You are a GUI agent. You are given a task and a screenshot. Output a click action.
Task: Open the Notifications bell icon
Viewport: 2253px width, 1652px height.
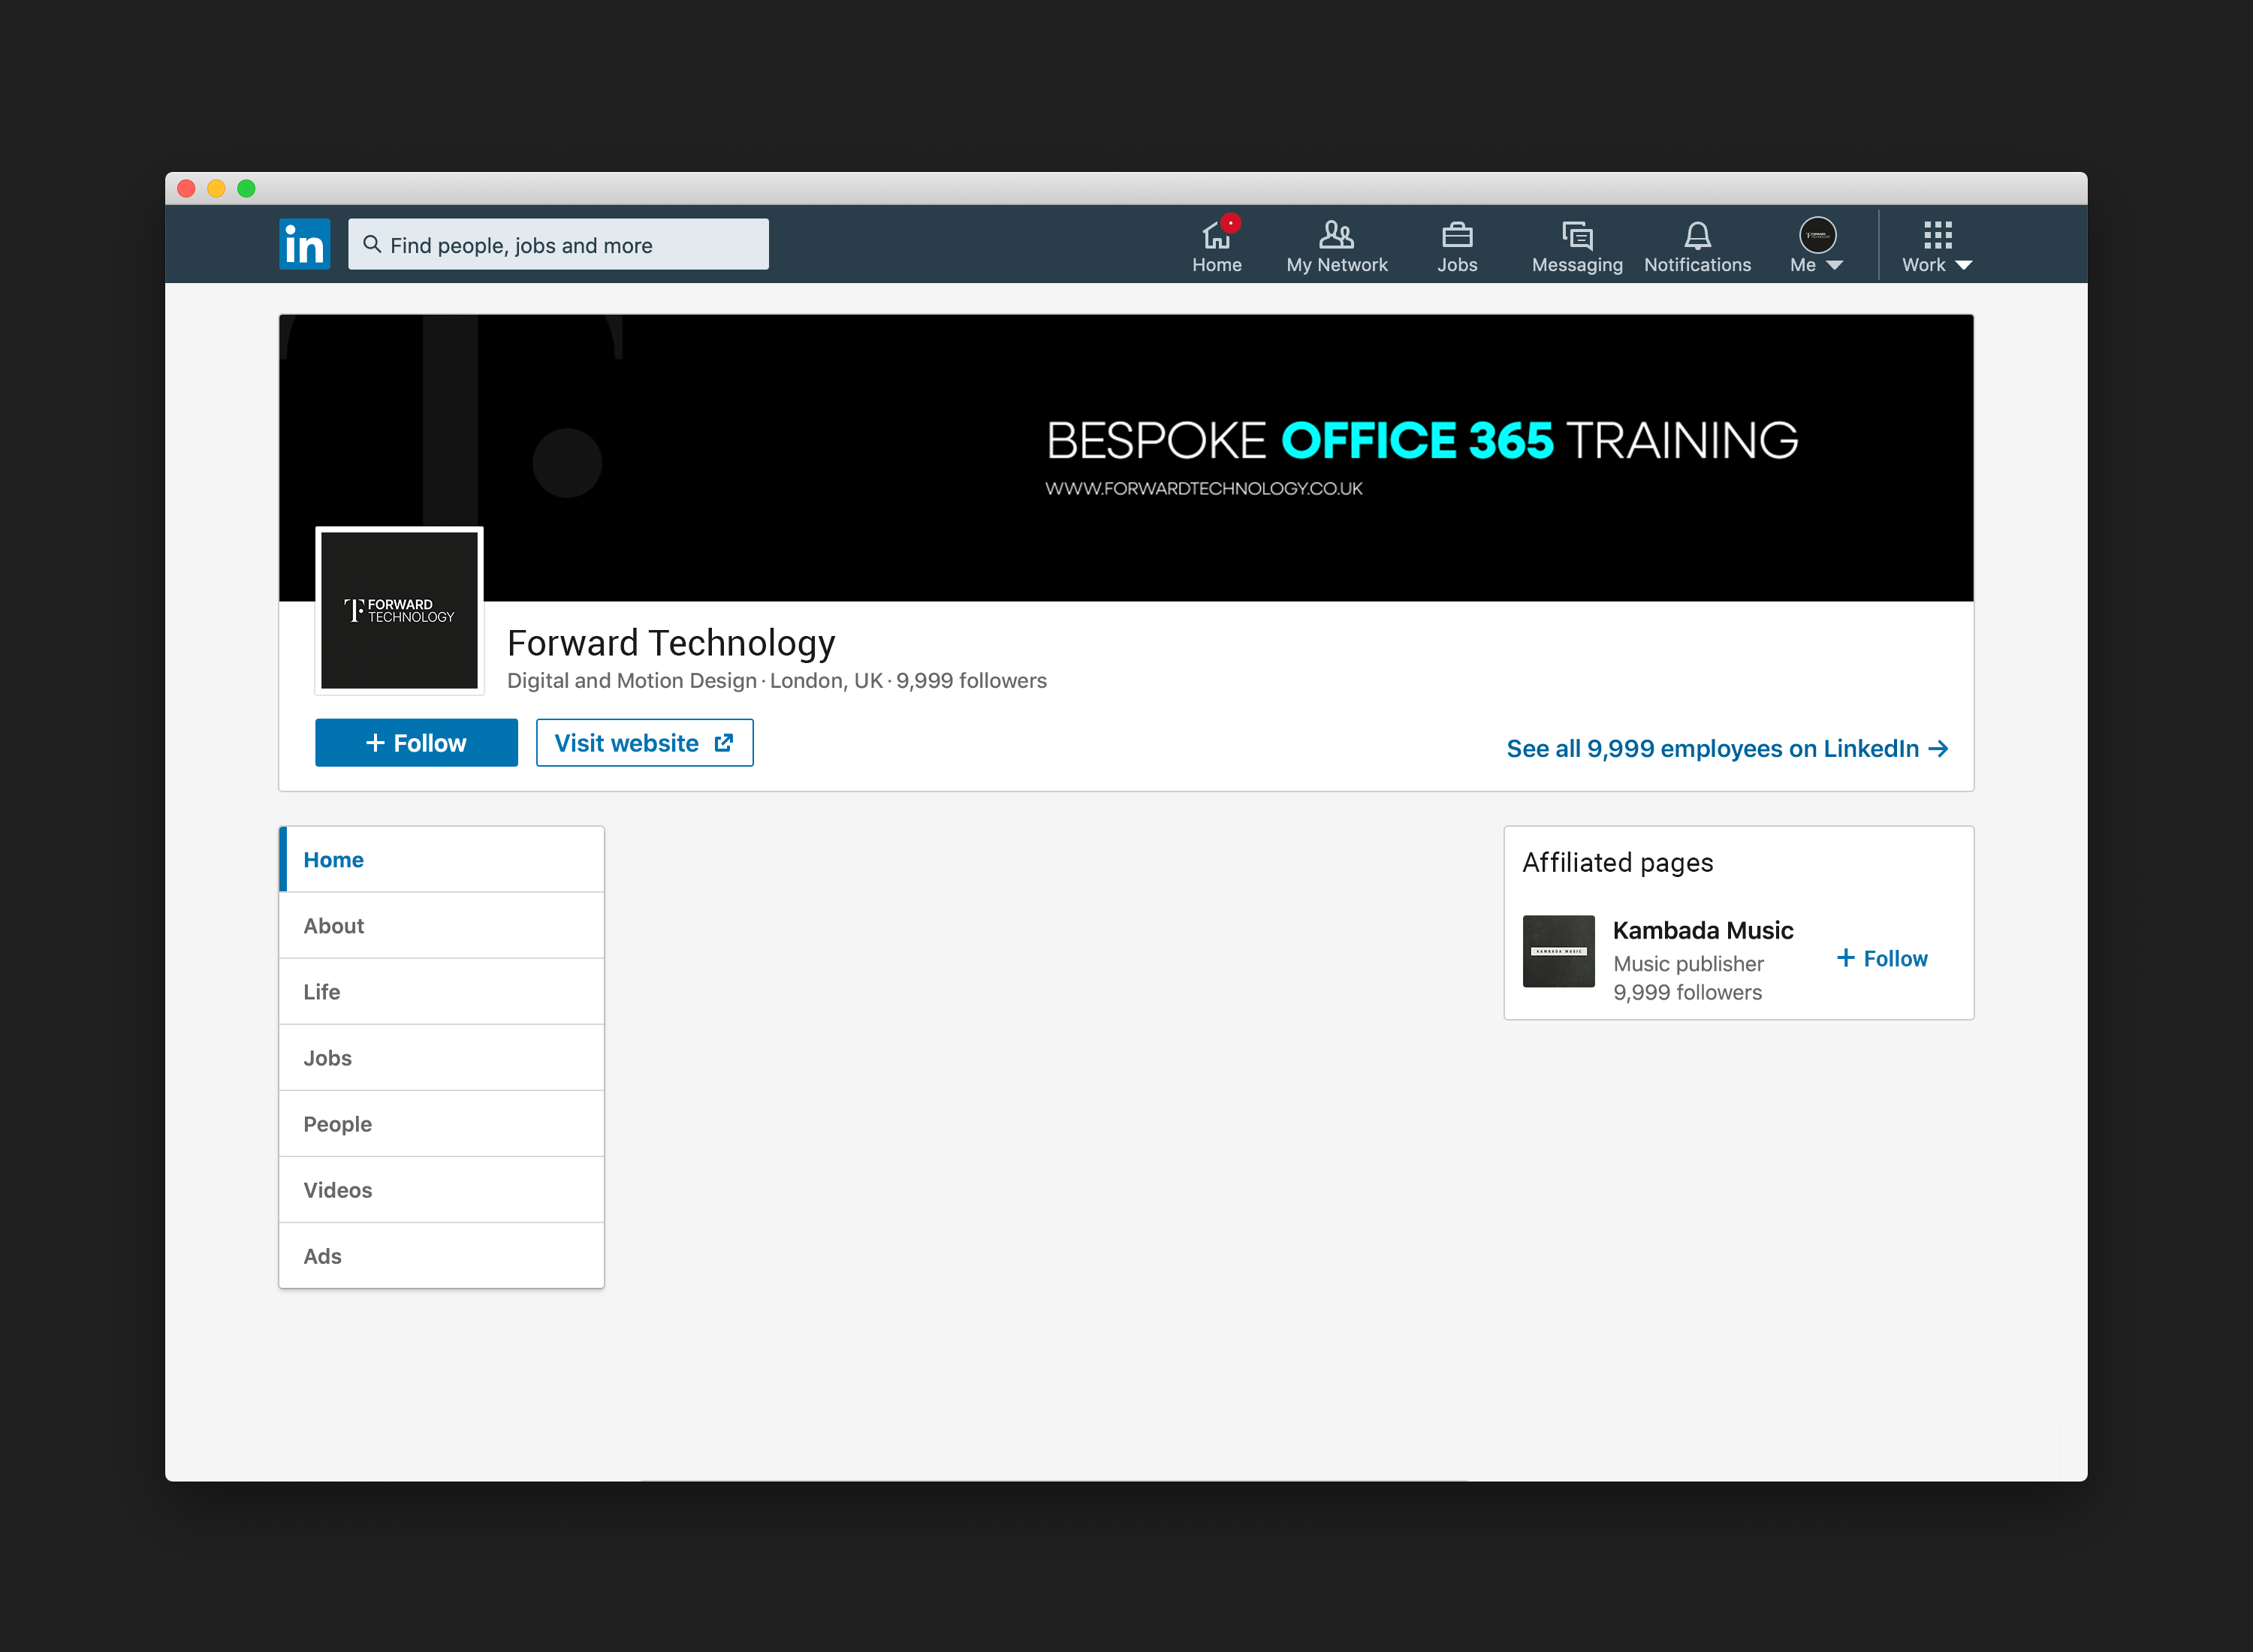click(x=1697, y=236)
